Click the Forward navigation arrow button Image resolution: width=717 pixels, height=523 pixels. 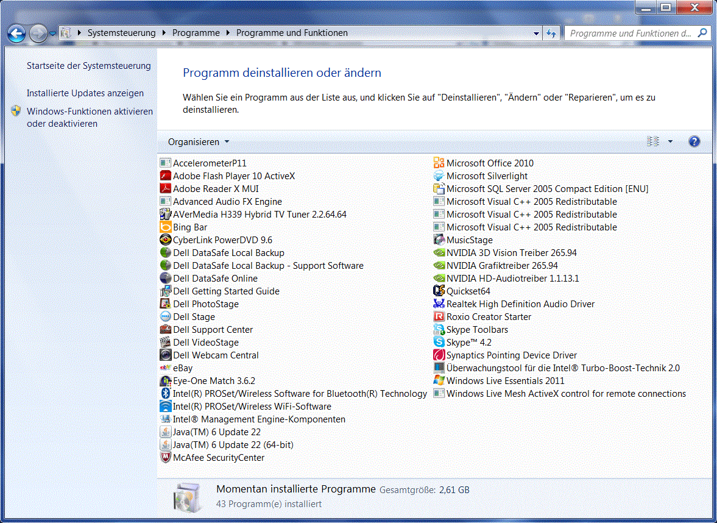pos(38,34)
